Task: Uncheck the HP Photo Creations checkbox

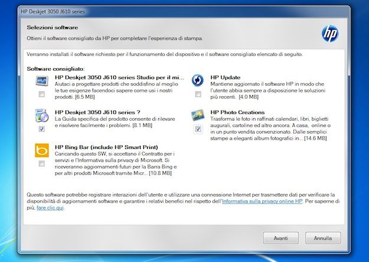Action: (x=198, y=129)
